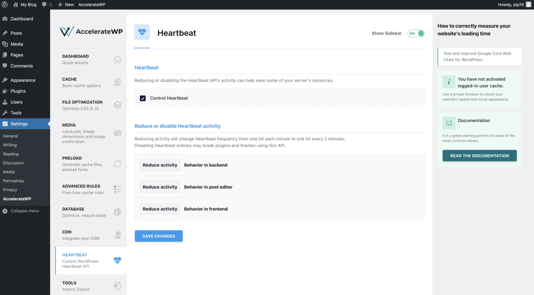This screenshot has width=534, height=295.
Task: Click the Heartbeat header heart icon
Action: coord(142,32)
